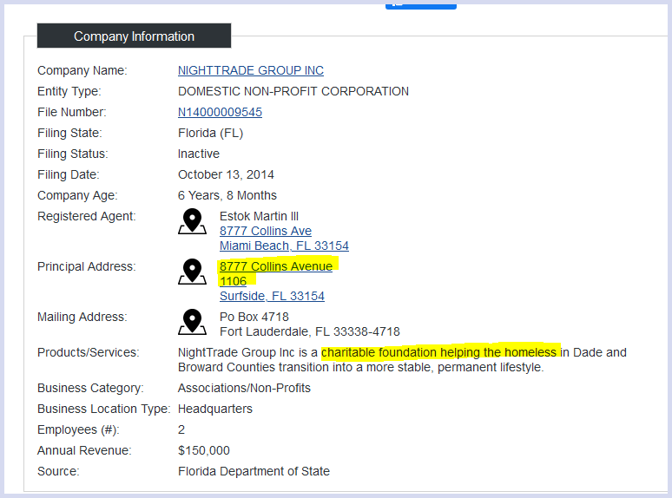Click the 8777 Collins Ave agent address link

[x=266, y=231]
